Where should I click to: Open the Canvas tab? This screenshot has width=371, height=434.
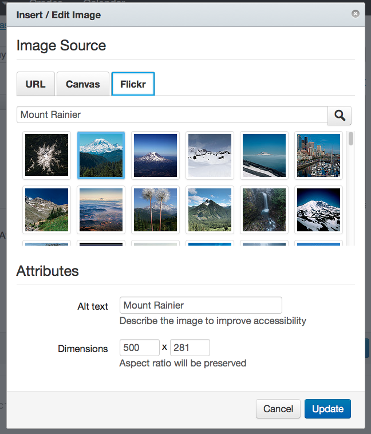click(x=83, y=84)
